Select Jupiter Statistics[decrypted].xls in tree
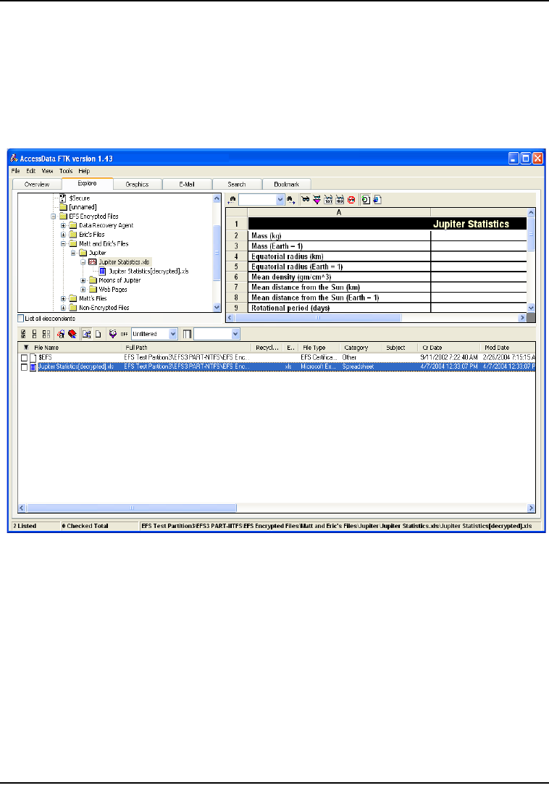Screen dimensions: 549x809 tap(148, 272)
